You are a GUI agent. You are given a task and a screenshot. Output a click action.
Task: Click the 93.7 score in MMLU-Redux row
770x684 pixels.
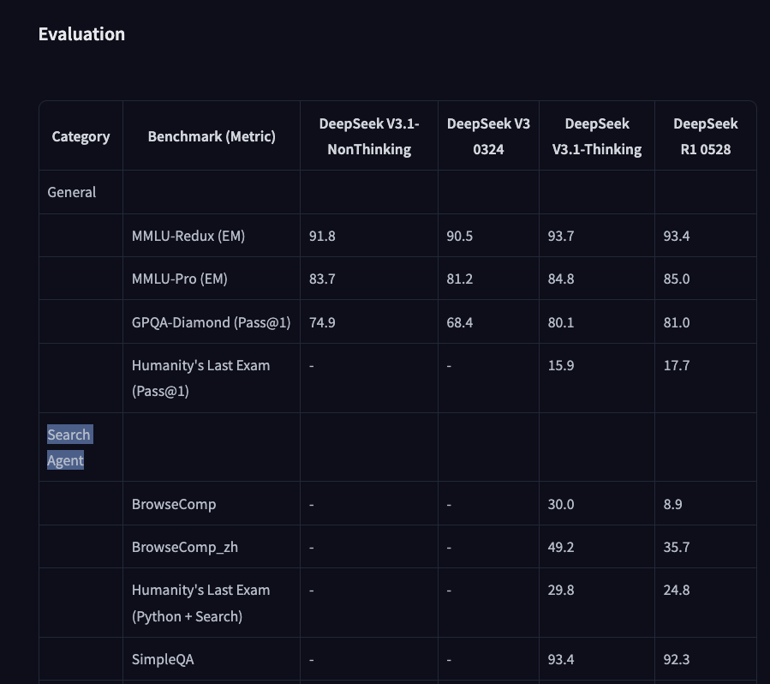click(x=561, y=236)
